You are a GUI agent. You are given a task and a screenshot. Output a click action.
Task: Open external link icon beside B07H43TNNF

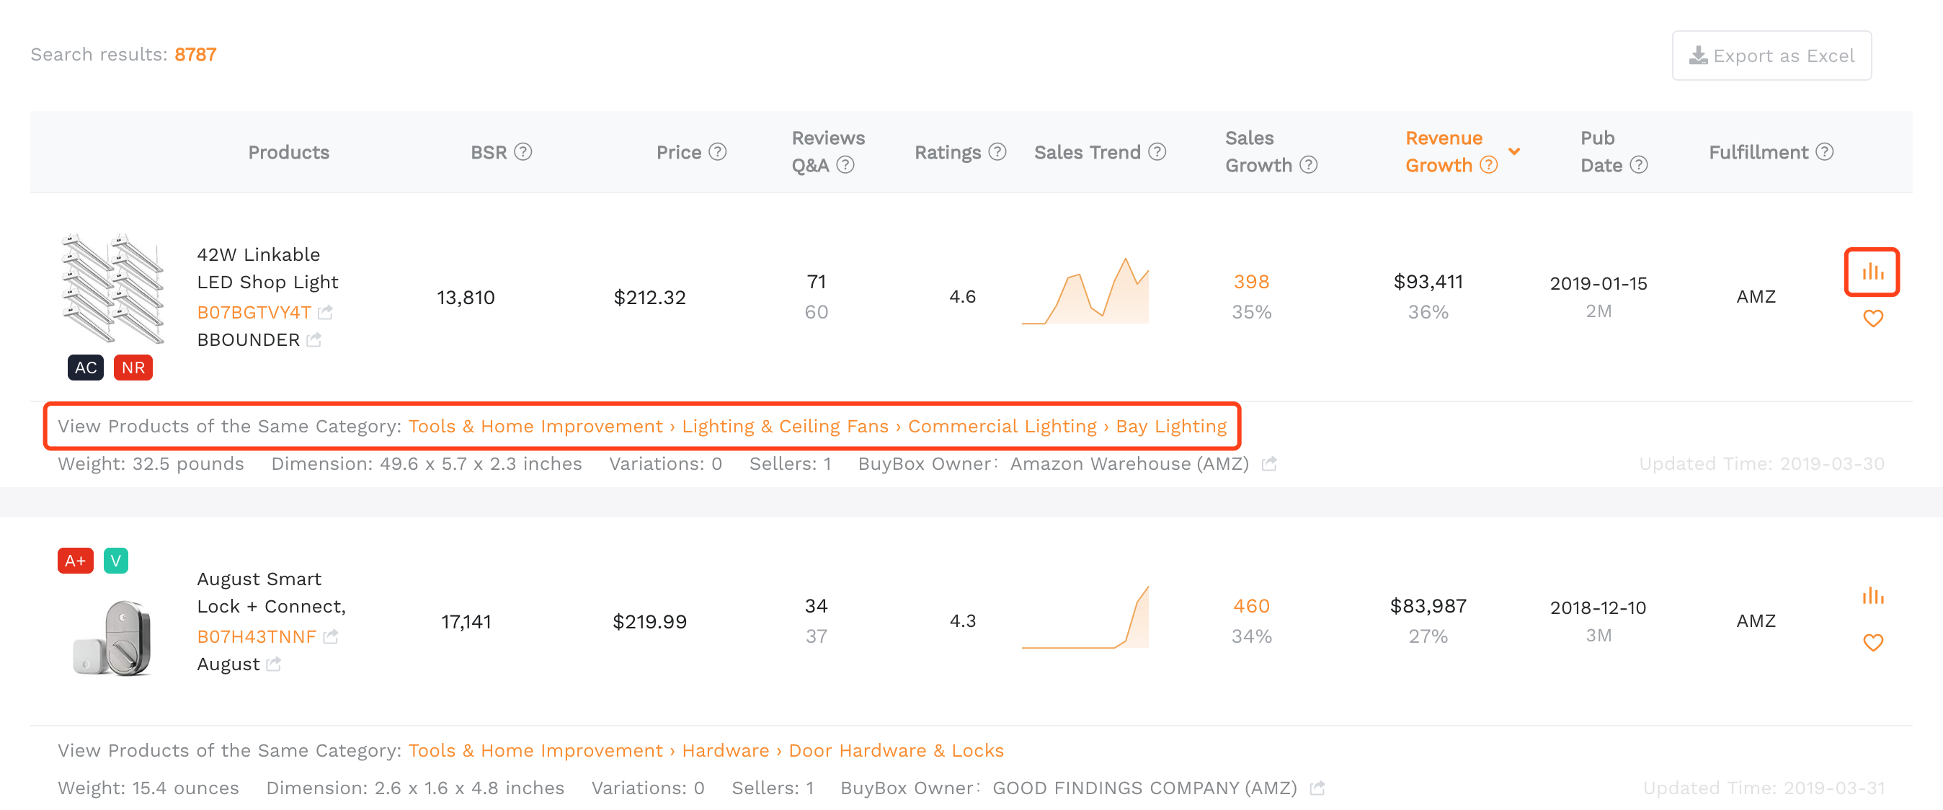330,636
